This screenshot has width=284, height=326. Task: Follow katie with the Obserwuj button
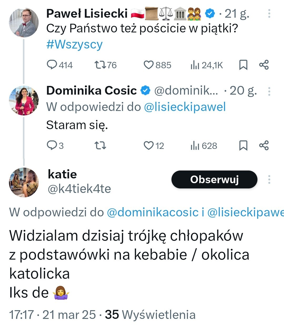214,179
